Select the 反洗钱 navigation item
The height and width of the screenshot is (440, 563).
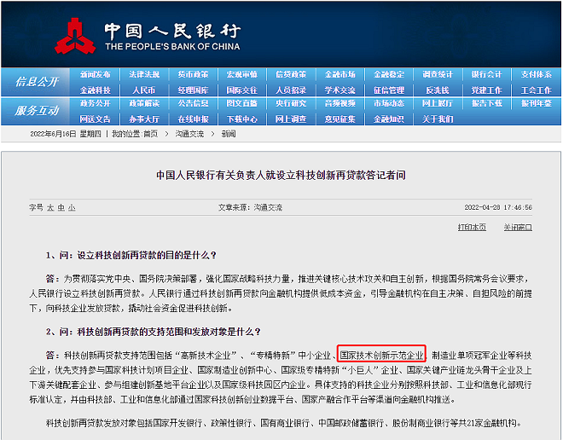[438, 90]
